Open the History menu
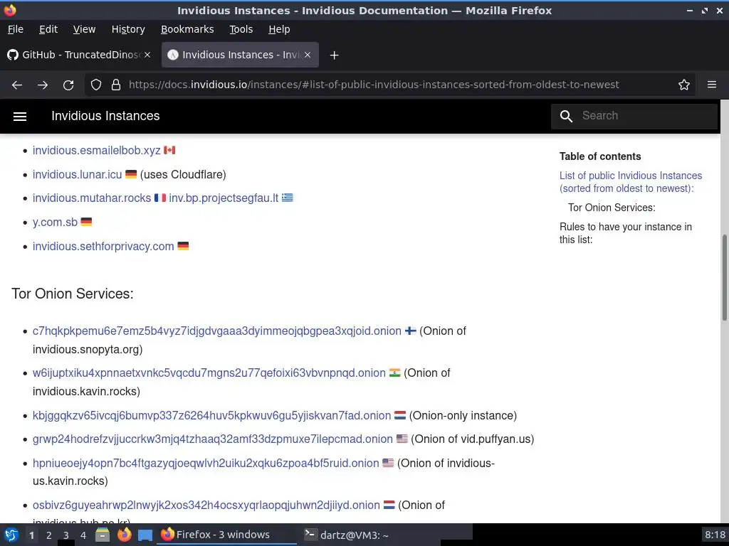The image size is (729, 546). click(x=128, y=29)
